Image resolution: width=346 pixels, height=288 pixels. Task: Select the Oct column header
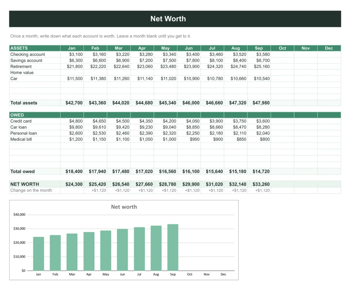pyautogui.click(x=282, y=48)
